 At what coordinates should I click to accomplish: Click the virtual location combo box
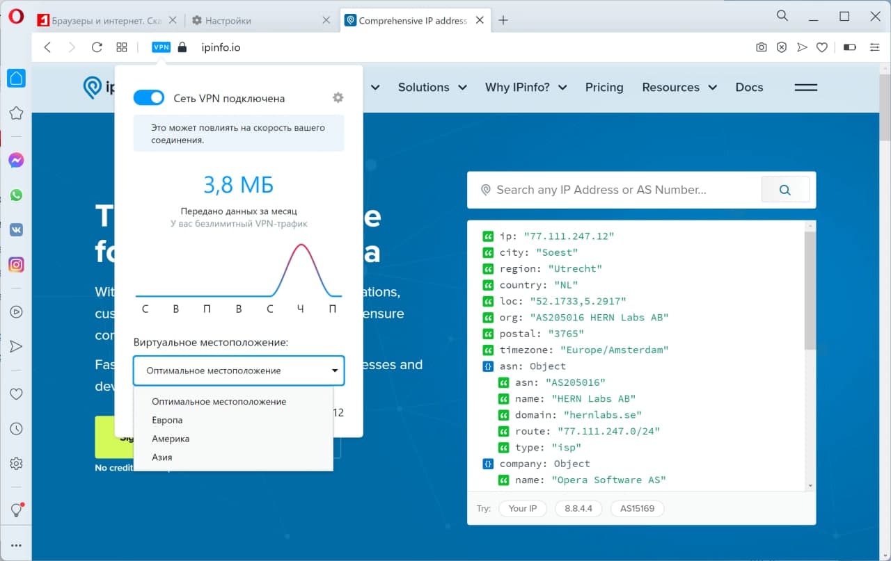point(239,371)
